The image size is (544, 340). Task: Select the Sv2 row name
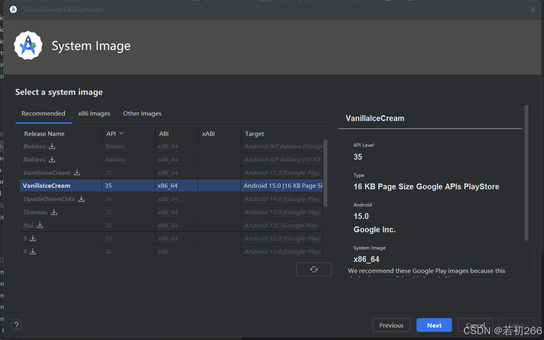(x=28, y=226)
